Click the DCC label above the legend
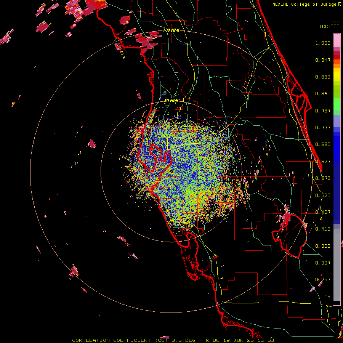 coord(335,23)
